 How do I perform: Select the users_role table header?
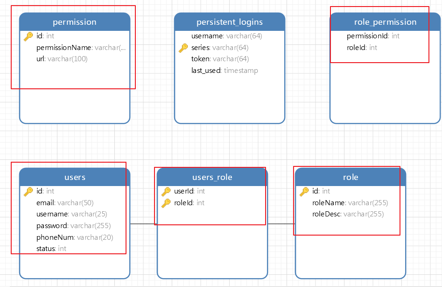tap(212, 177)
